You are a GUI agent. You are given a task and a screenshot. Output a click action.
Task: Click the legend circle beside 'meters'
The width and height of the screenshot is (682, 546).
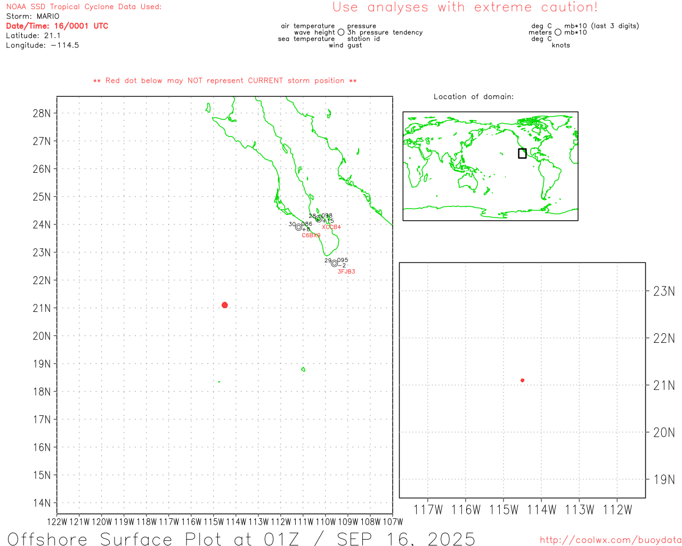558,33
